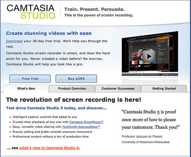Click the red Mini car in video preview
This screenshot has height=157, width=191.
(x=138, y=55)
